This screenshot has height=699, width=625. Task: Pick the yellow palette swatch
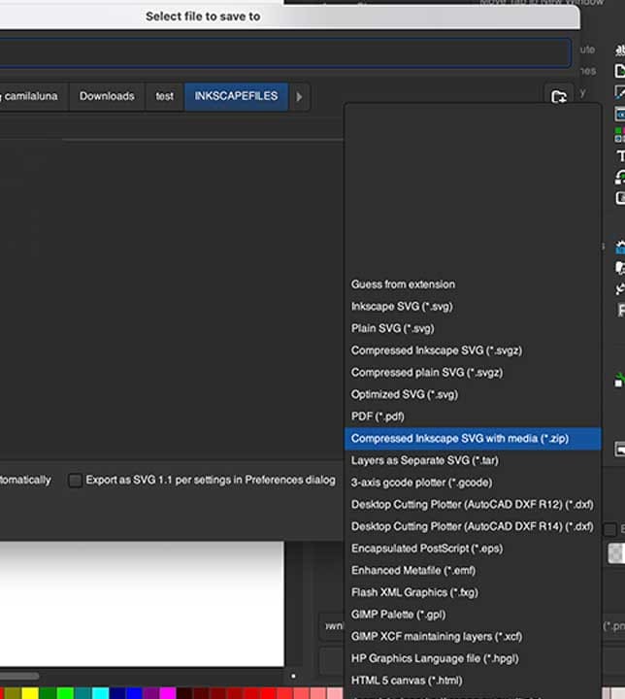pyautogui.click(x=30, y=693)
